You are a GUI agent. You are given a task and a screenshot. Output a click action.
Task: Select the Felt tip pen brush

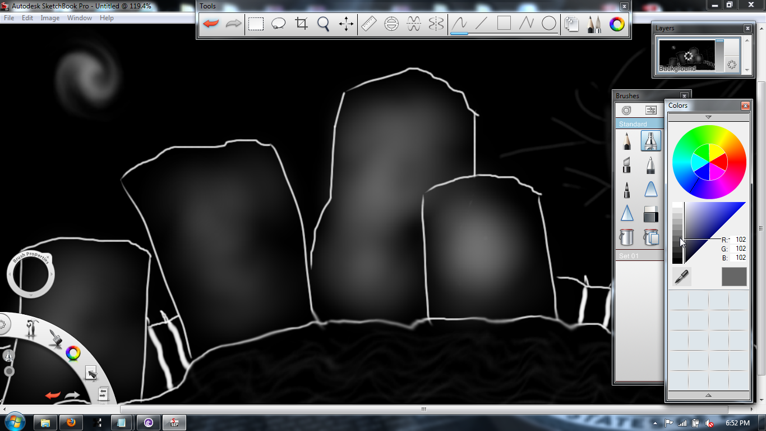coord(627,189)
